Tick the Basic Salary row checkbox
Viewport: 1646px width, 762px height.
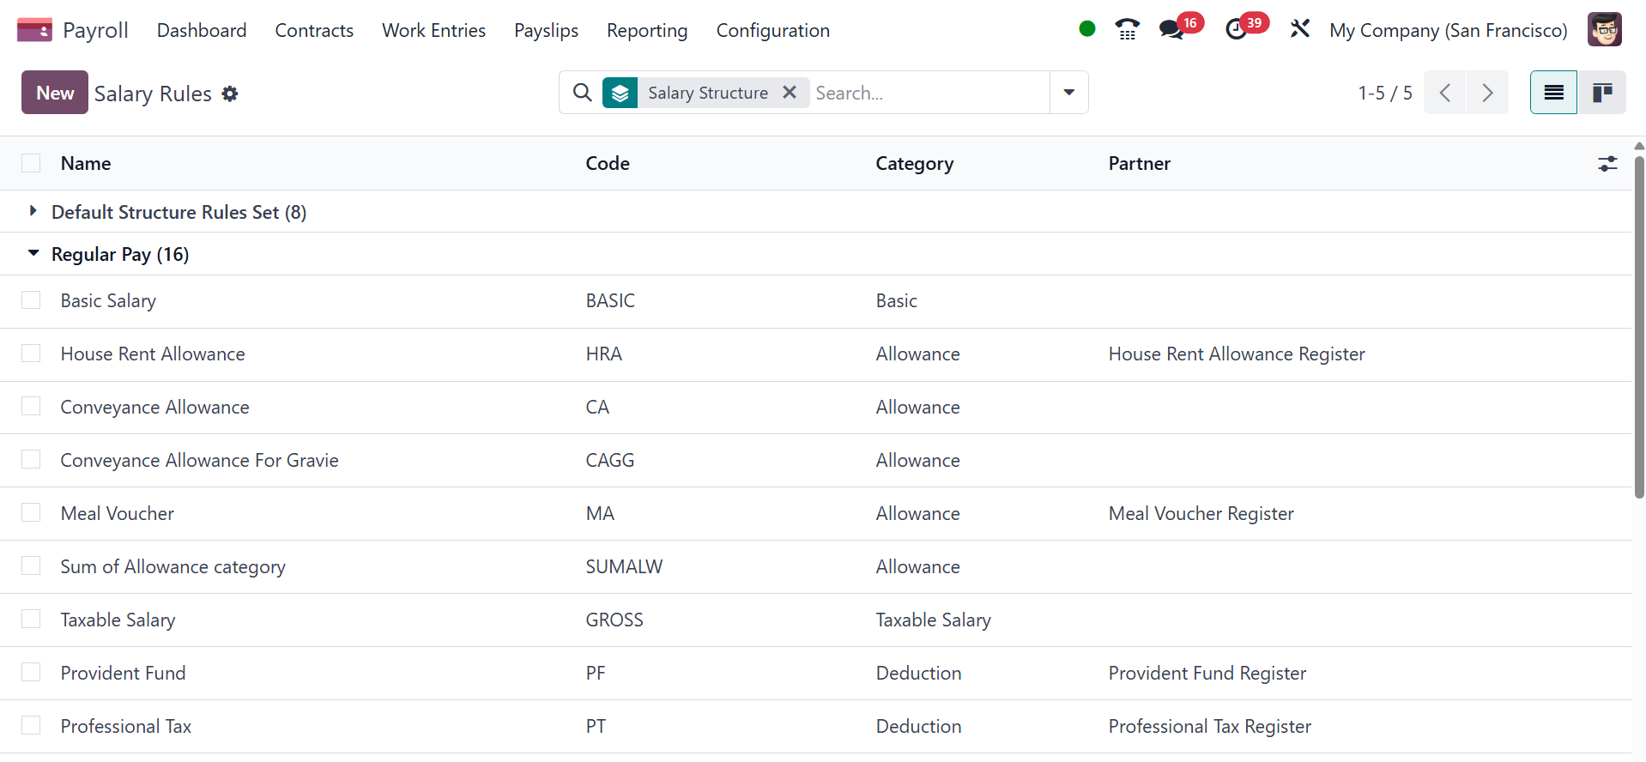click(31, 300)
